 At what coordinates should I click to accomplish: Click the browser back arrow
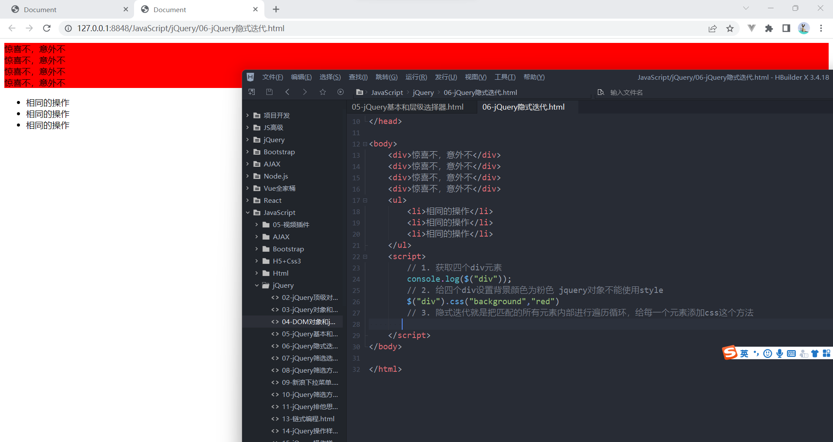(12, 28)
